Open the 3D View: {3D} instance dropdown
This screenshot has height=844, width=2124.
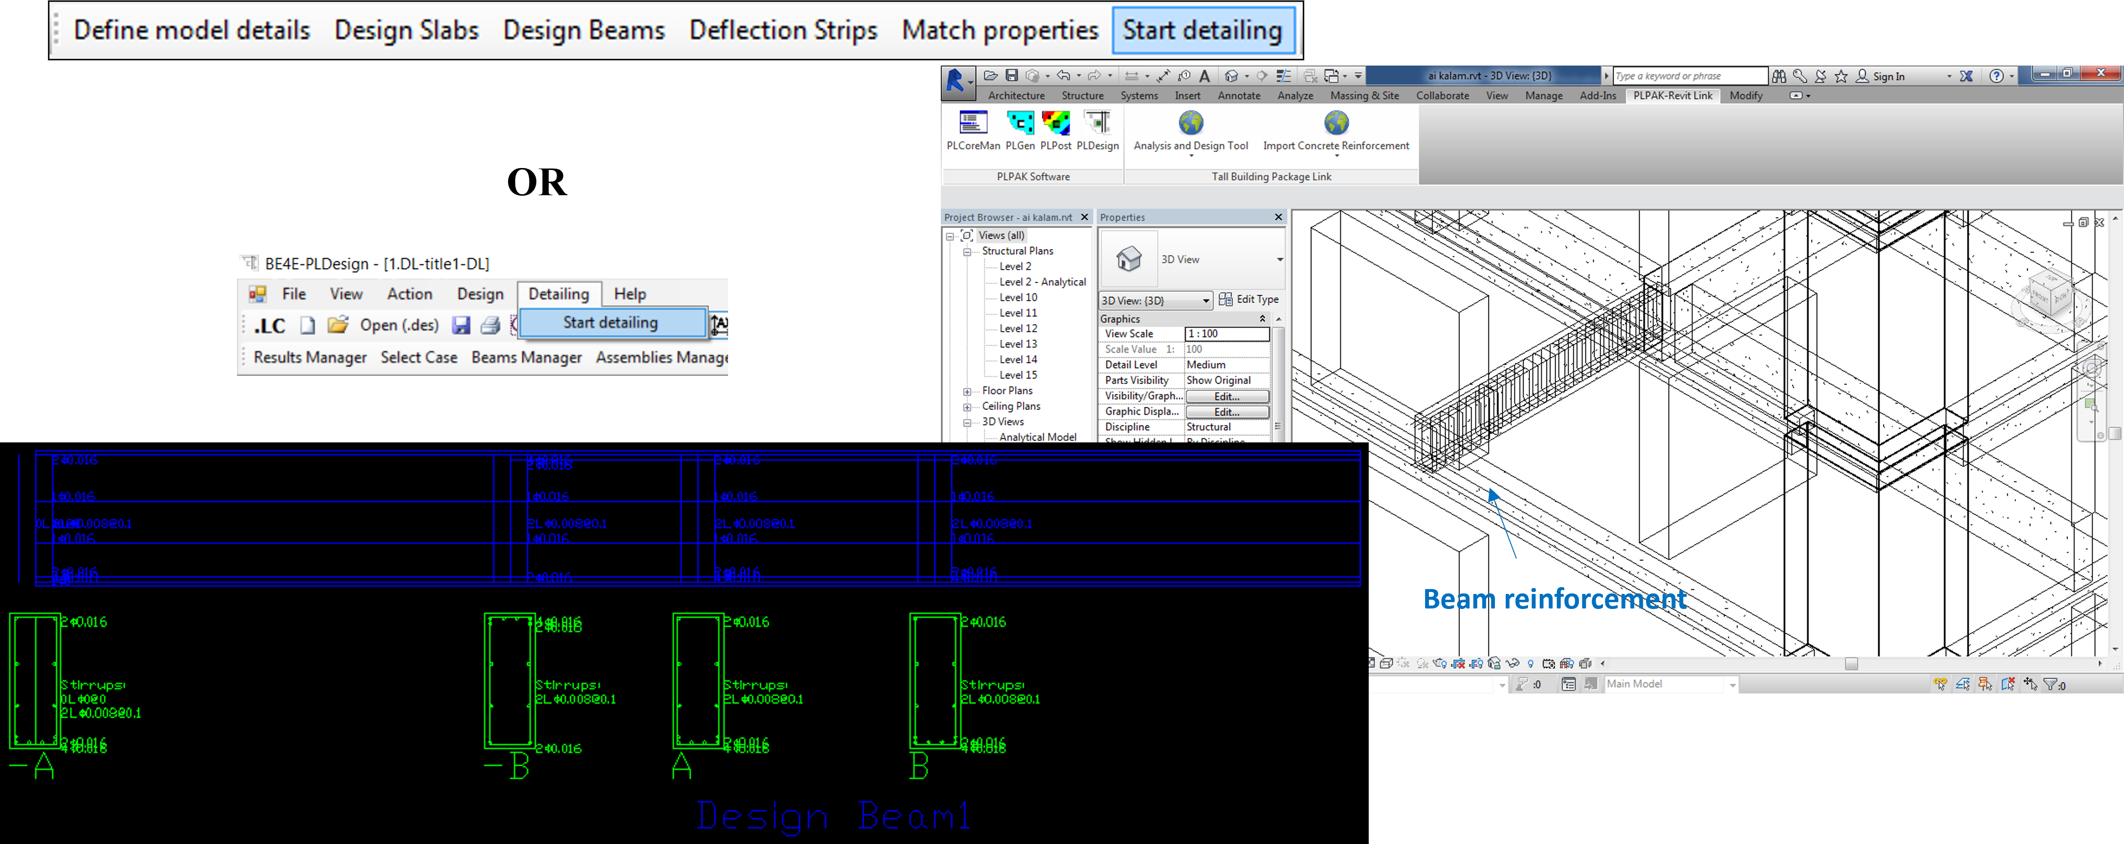tap(1155, 301)
